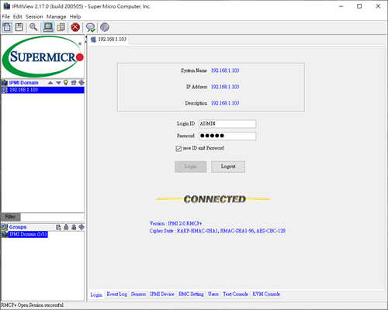This screenshot has height=310, width=388.
Task: Click the Version IPMI 2.0 RMCP+ text
Action: click(x=175, y=223)
